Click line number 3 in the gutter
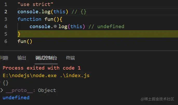This screenshot has width=178, height=105. coord(6,19)
